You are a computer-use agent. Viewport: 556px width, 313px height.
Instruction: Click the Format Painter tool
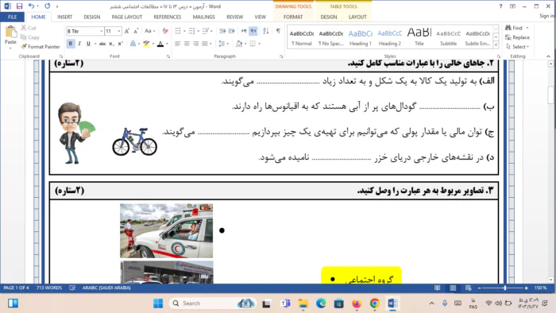point(40,46)
